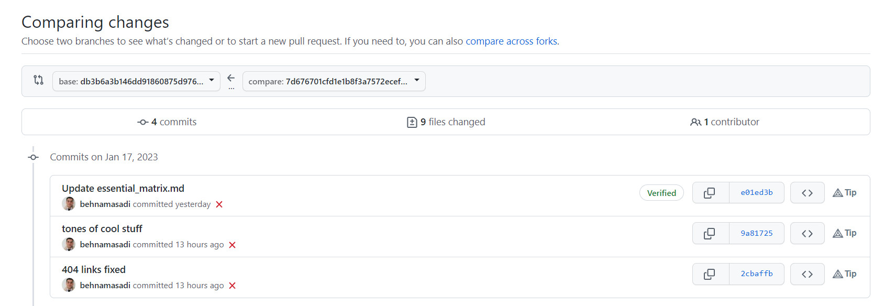Copy full SHA for commit e01ed3b
This screenshot has height=306, width=884.
tap(710, 193)
